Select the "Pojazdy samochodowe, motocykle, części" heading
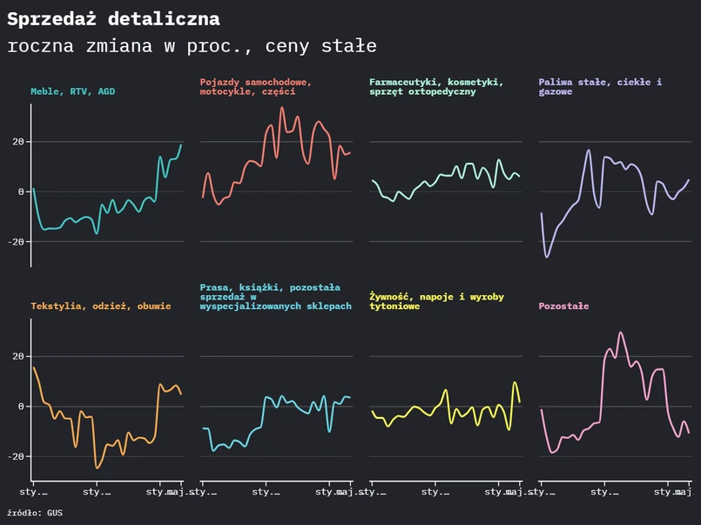This screenshot has height=525, width=701. click(255, 87)
